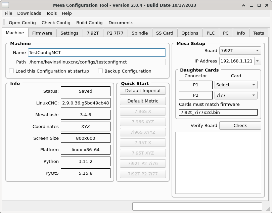
Task: Click the machine Name input field
Action: click(x=97, y=53)
